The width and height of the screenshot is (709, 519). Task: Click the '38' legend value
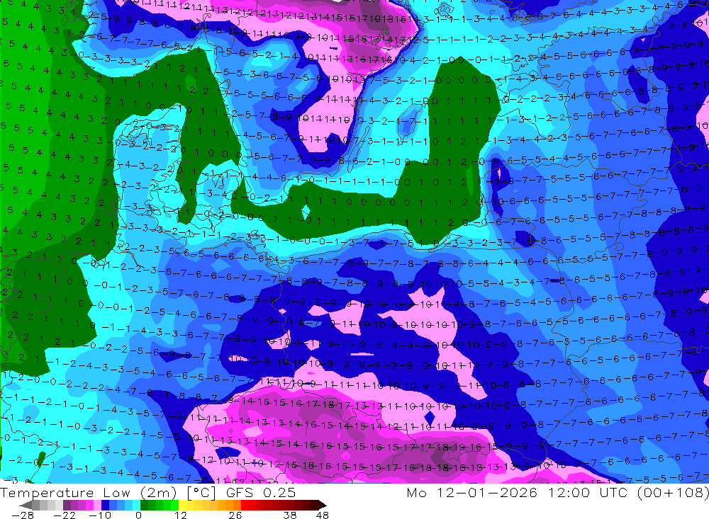(290, 515)
